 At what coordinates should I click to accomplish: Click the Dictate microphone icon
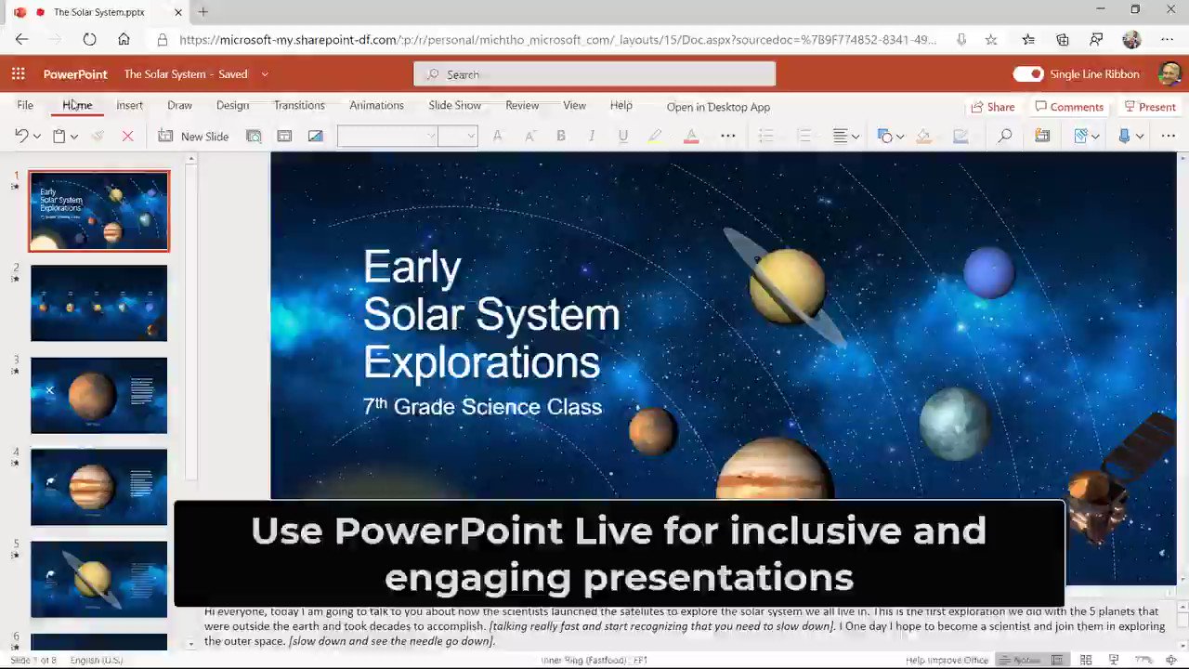point(1124,136)
